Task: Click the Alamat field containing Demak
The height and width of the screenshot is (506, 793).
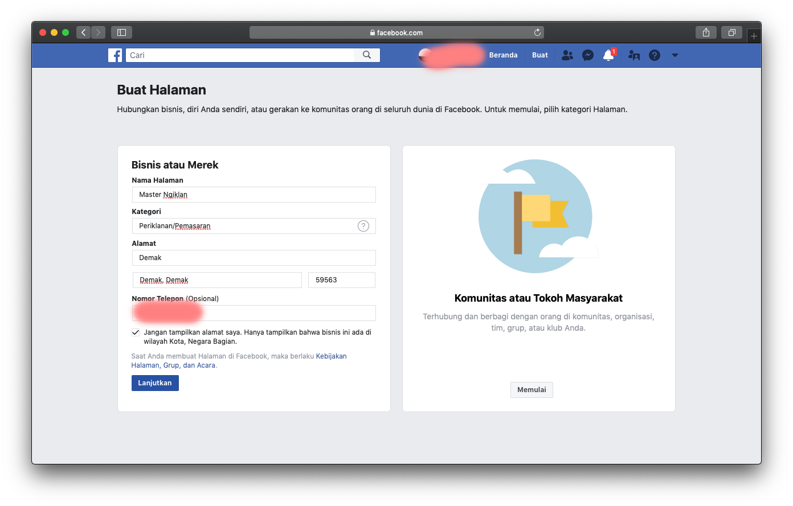Action: [254, 258]
